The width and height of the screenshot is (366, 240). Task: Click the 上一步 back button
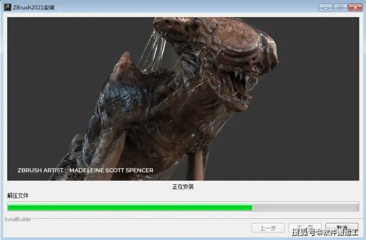(x=268, y=228)
